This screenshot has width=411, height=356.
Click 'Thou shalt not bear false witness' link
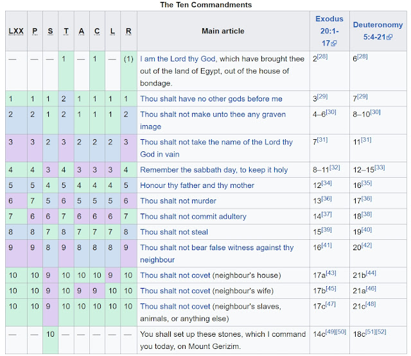[x=216, y=253]
